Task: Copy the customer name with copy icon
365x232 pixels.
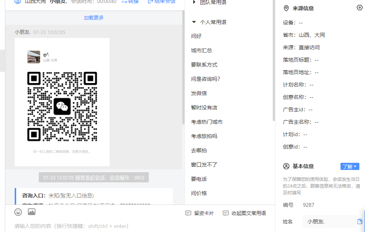Action: [360, 221]
